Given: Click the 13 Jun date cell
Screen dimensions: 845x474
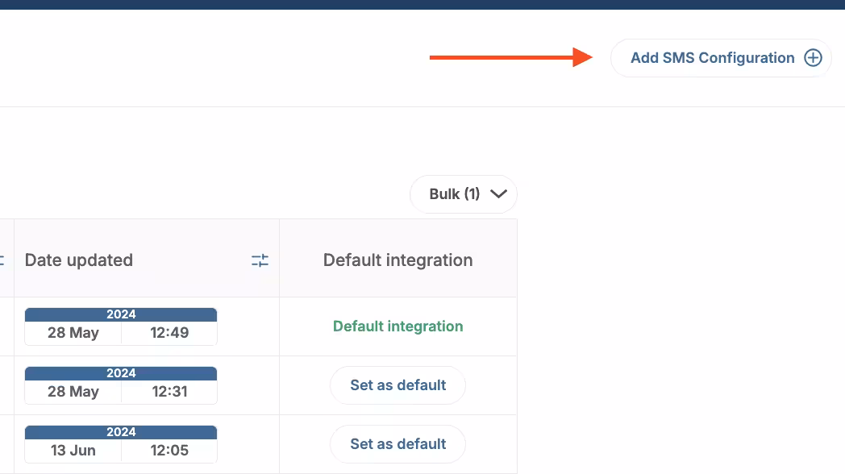Looking at the screenshot, I should tap(72, 450).
